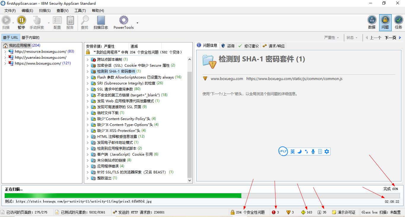The width and height of the screenshot is (405, 217).
Task: Open the 编辑(E) menu
Action: [27, 11]
